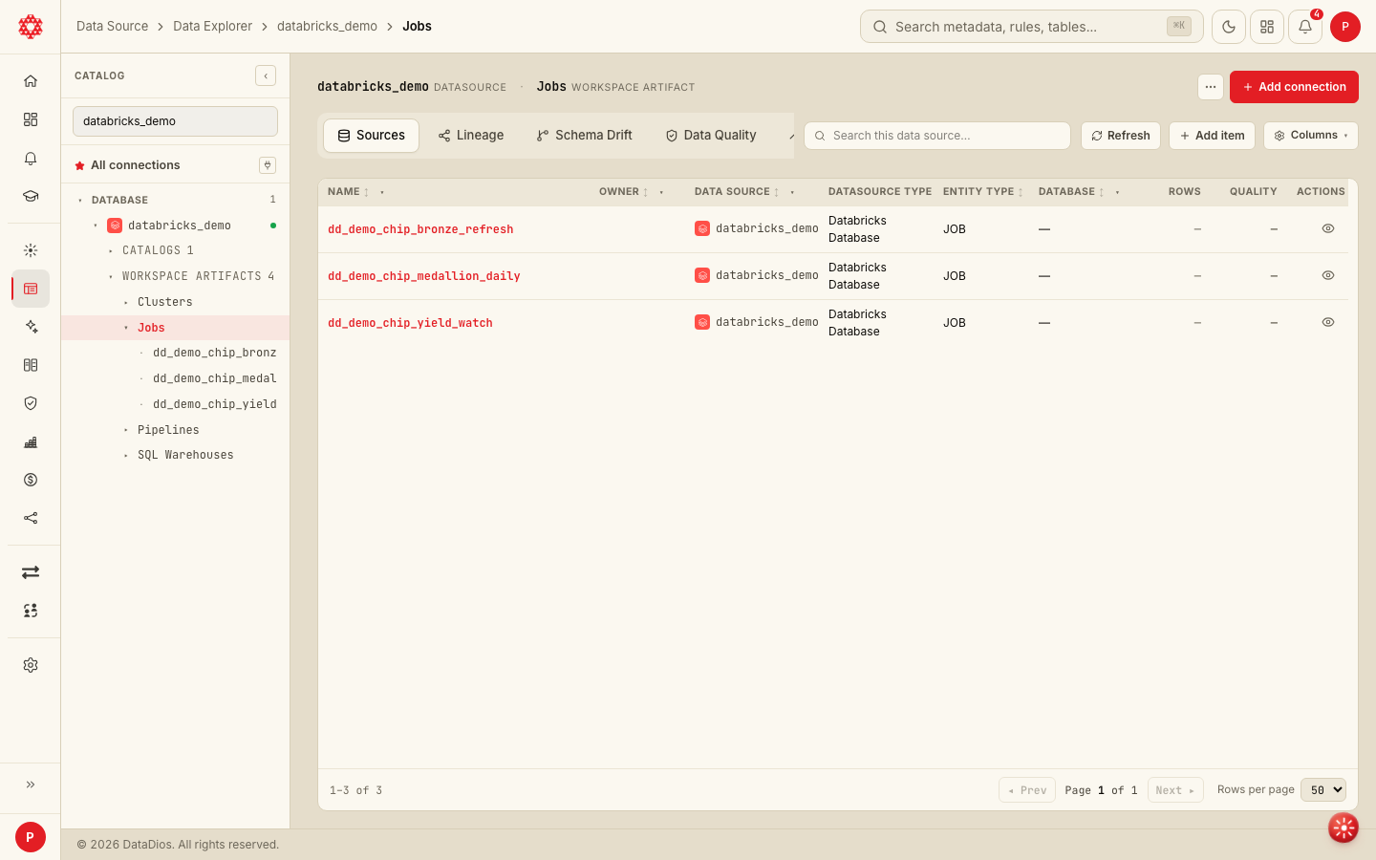The height and width of the screenshot is (860, 1376).
Task: Open dd_demo_chip_yield_watch job link
Action: tap(410, 323)
